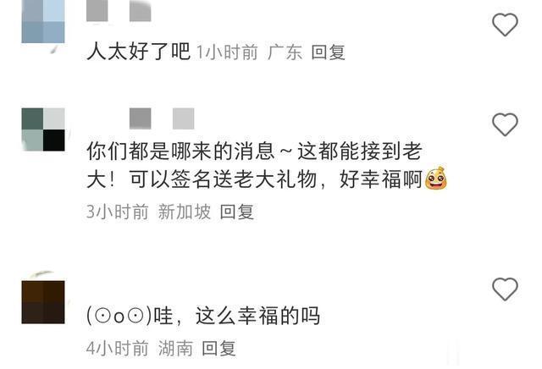542x369 pixels.
Task: Tap heart icon on the 新加坡 comment
Action: [x=505, y=124]
